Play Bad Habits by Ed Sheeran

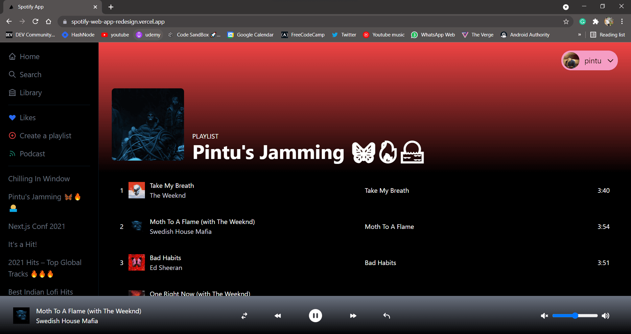coord(165,258)
